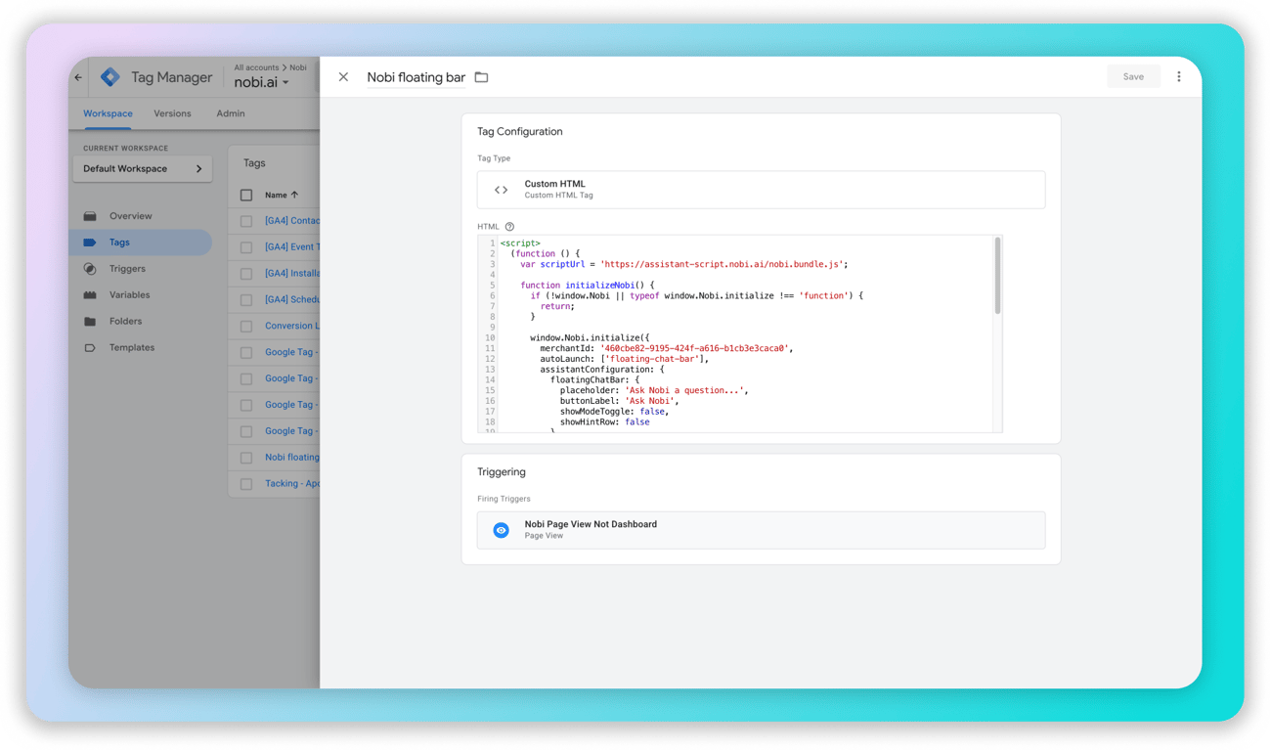This screenshot has width=1271, height=751.
Task: Open the Tacking - Apollo tag link
Action: (x=292, y=484)
